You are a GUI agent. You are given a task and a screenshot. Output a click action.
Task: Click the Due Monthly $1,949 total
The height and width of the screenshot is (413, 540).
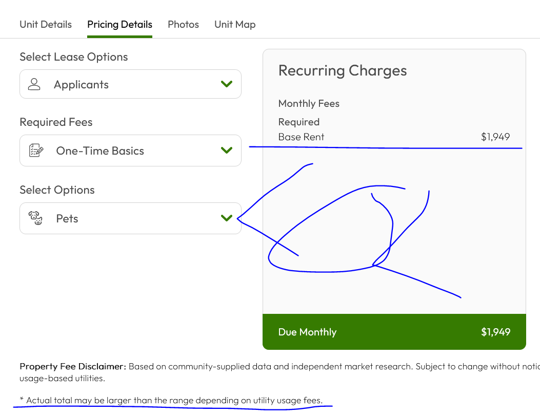(x=495, y=332)
